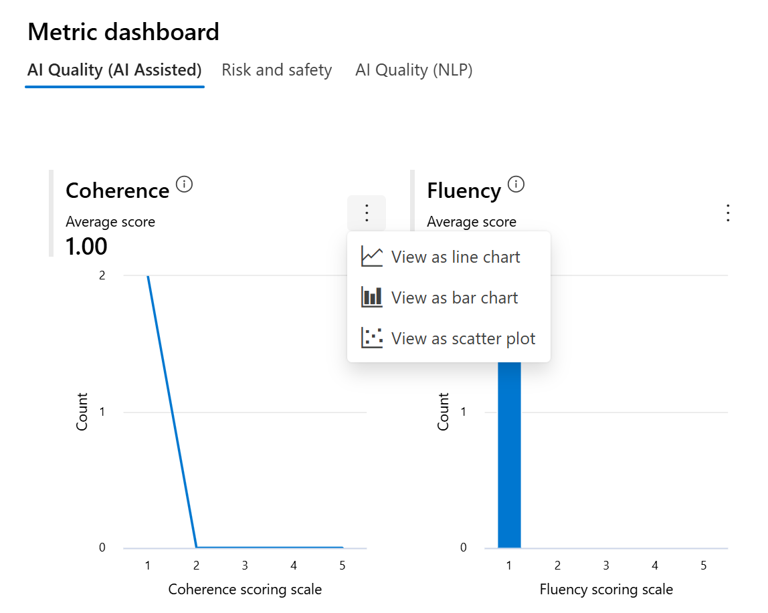768x613 pixels.
Task: Click the Metric dashboard title
Action: 123,32
